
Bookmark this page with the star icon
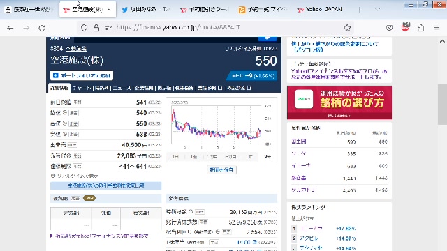pos(347,28)
